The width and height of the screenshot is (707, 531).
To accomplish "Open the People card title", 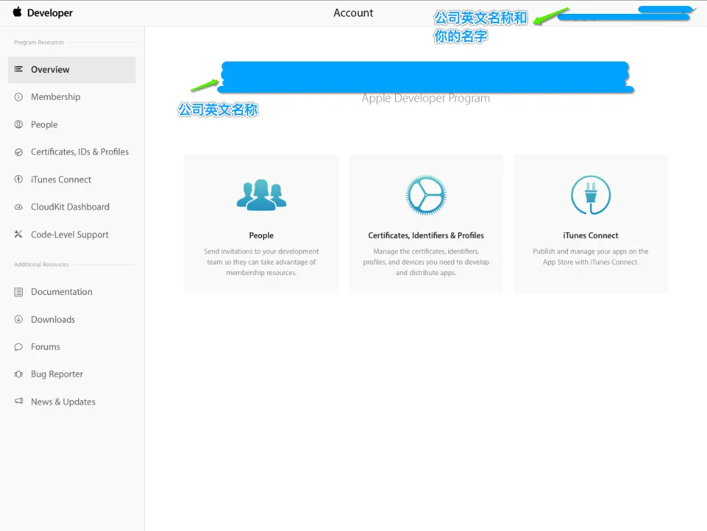I will [x=261, y=235].
